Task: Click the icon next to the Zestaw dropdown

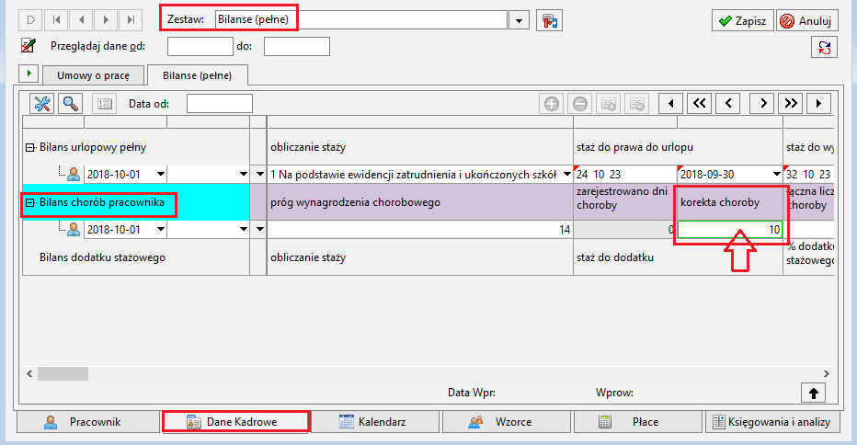Action: 549,21
